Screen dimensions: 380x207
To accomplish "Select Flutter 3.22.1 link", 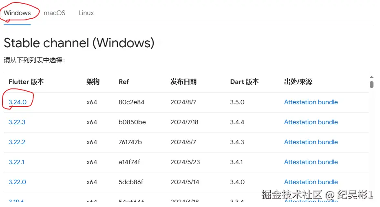I will pyautogui.click(x=16, y=162).
